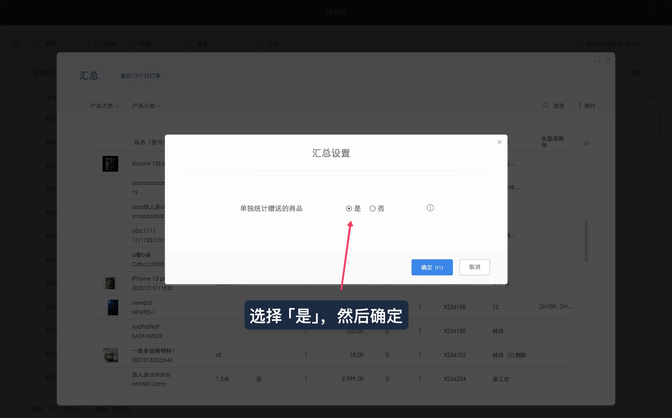Select the 是 radio button
This screenshot has width=672, height=418.
(349, 209)
